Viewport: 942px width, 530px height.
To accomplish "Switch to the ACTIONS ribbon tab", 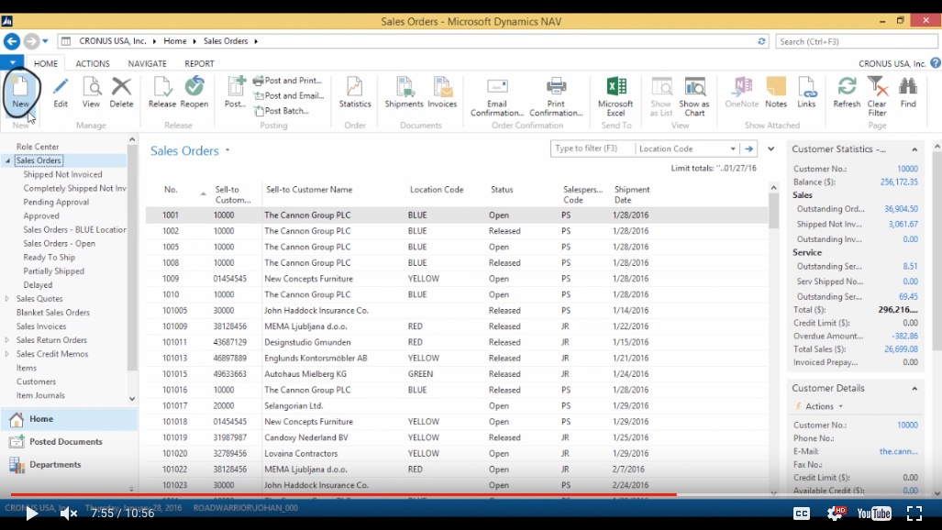I will [93, 63].
